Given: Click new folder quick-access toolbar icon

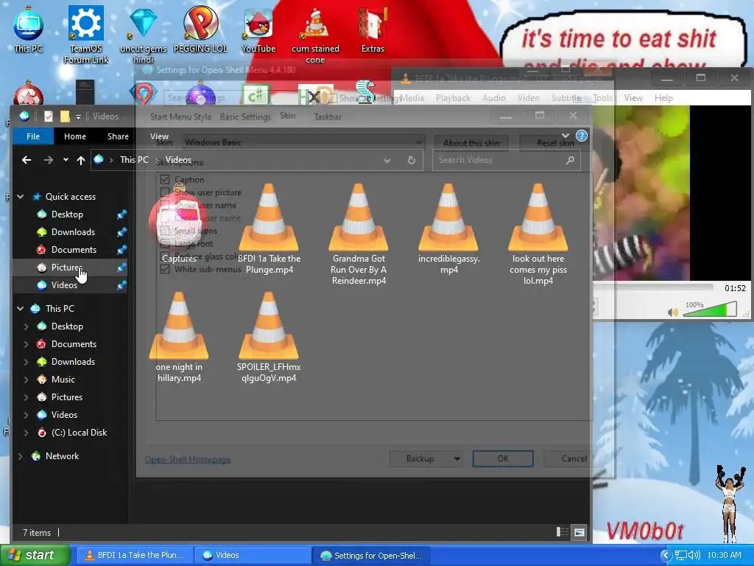Looking at the screenshot, I should (x=65, y=116).
